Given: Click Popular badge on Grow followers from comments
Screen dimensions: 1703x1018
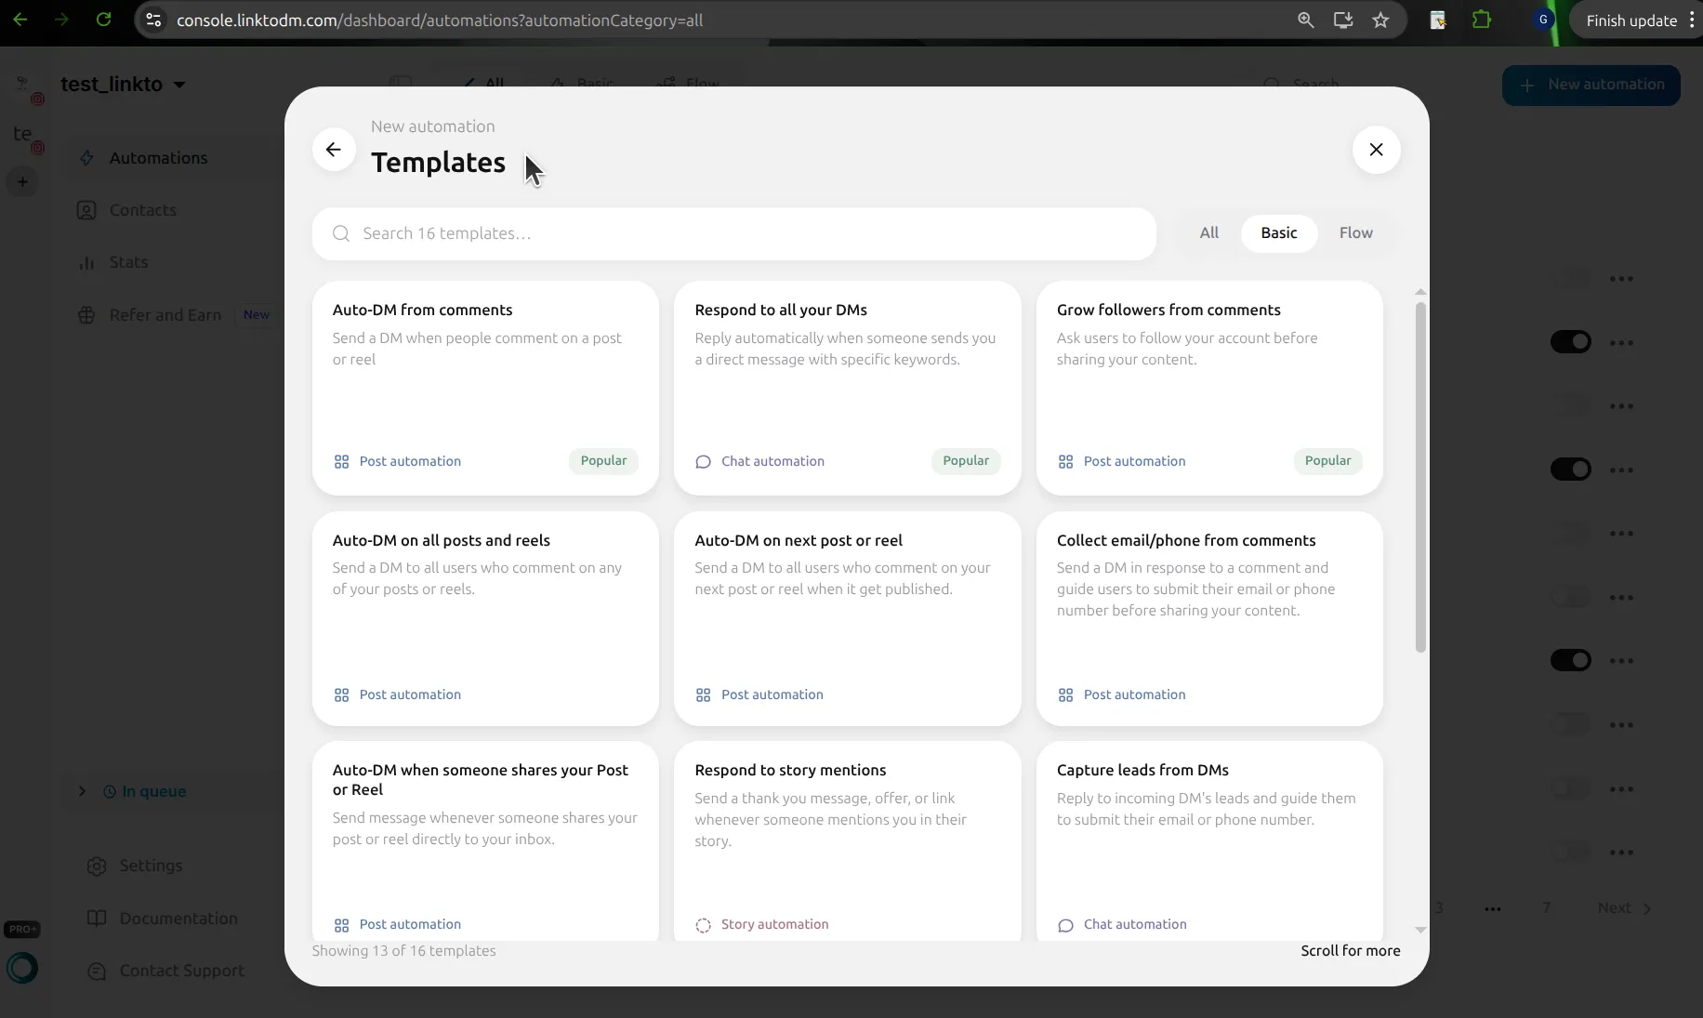Looking at the screenshot, I should (x=1327, y=461).
